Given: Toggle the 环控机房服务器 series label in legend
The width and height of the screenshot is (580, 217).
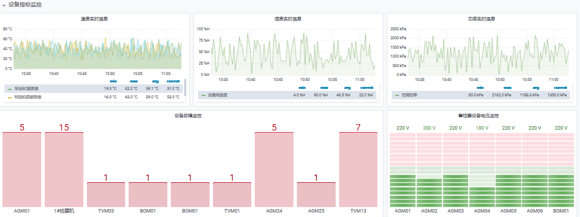Looking at the screenshot, I should pyautogui.click(x=28, y=97).
